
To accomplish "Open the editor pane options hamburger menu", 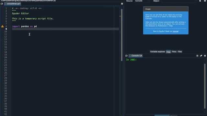I will click(x=122, y=4).
